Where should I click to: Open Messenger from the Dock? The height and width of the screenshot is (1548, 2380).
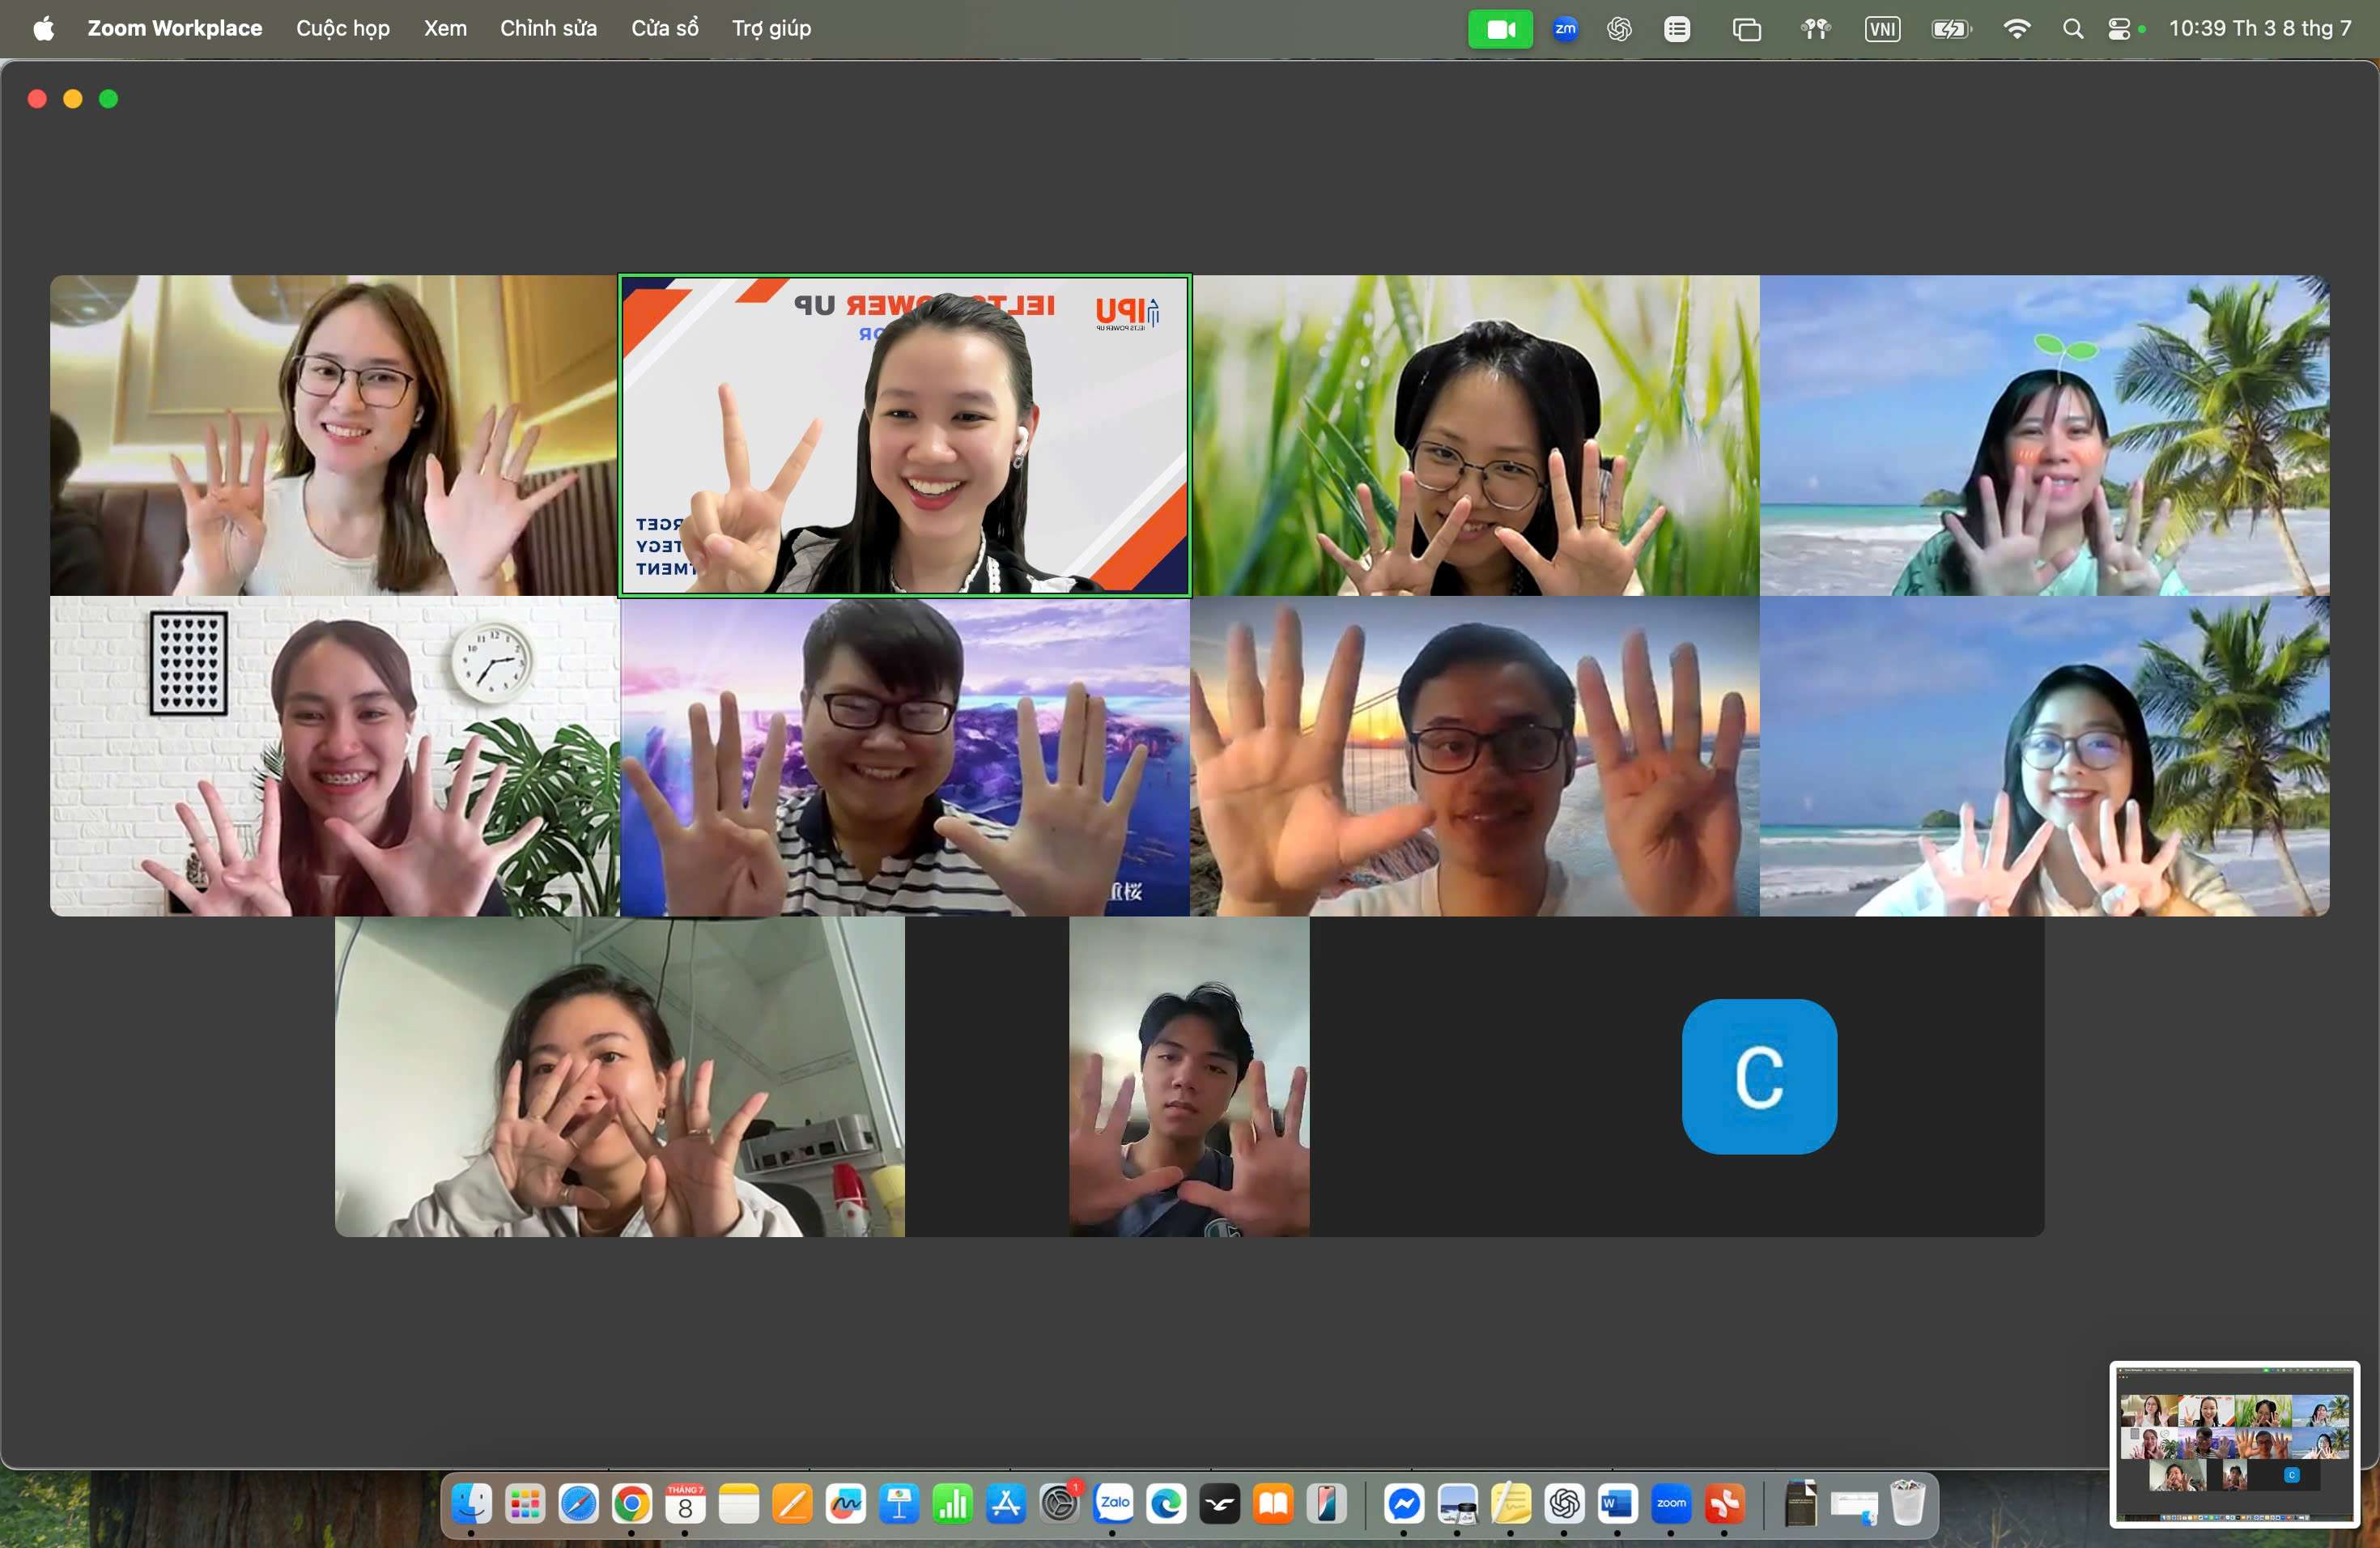pos(1403,1503)
